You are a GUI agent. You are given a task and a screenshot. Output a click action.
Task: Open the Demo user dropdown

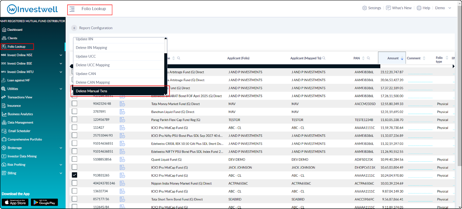(443, 8)
